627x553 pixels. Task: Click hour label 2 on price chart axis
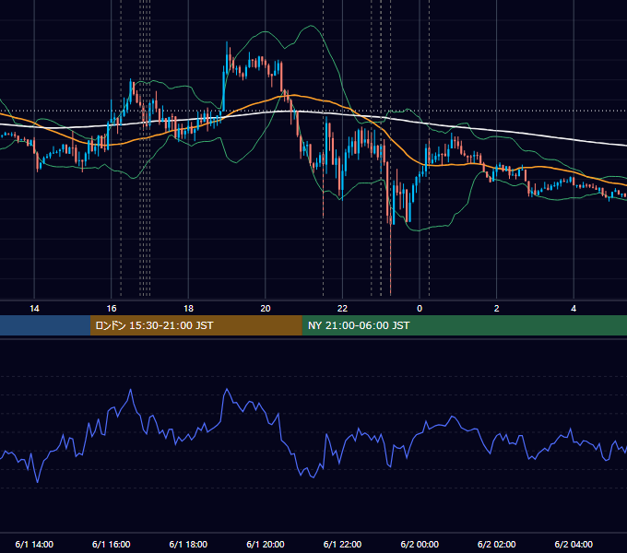click(x=497, y=309)
